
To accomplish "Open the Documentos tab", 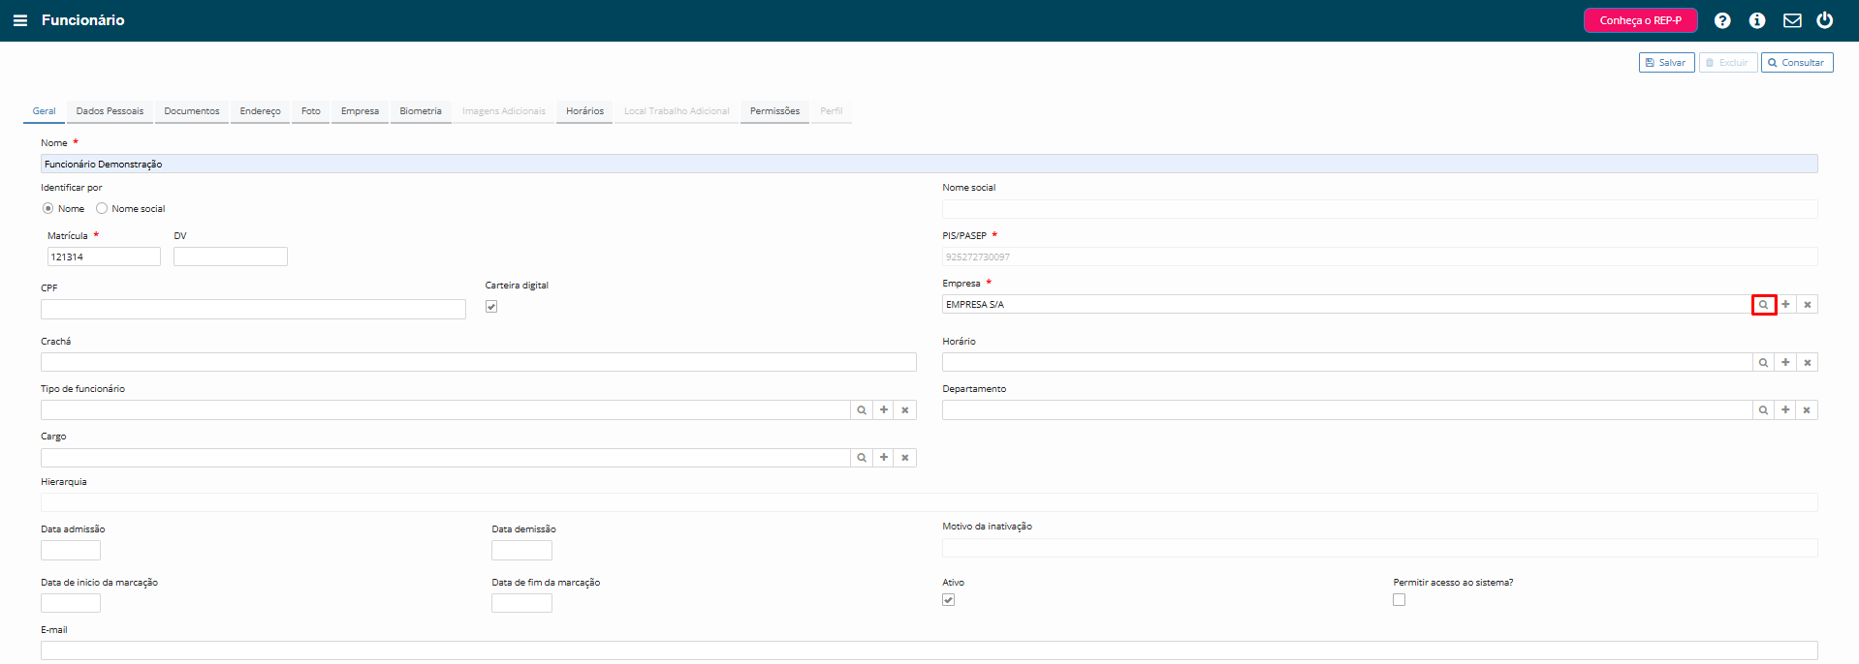I will point(192,111).
